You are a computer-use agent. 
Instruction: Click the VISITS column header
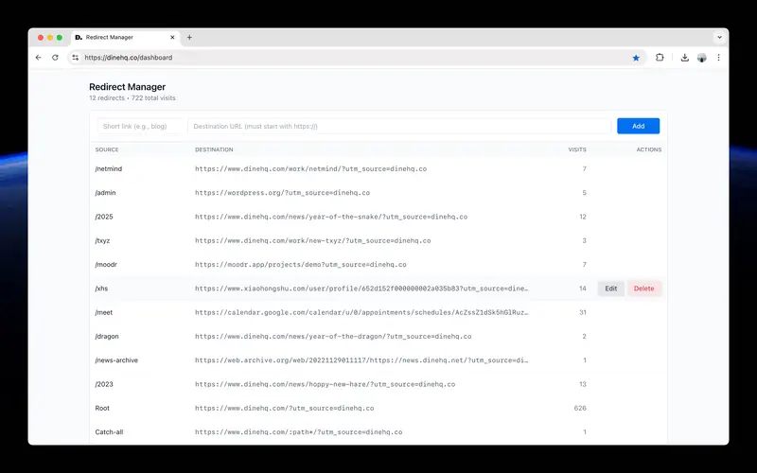tap(576, 149)
